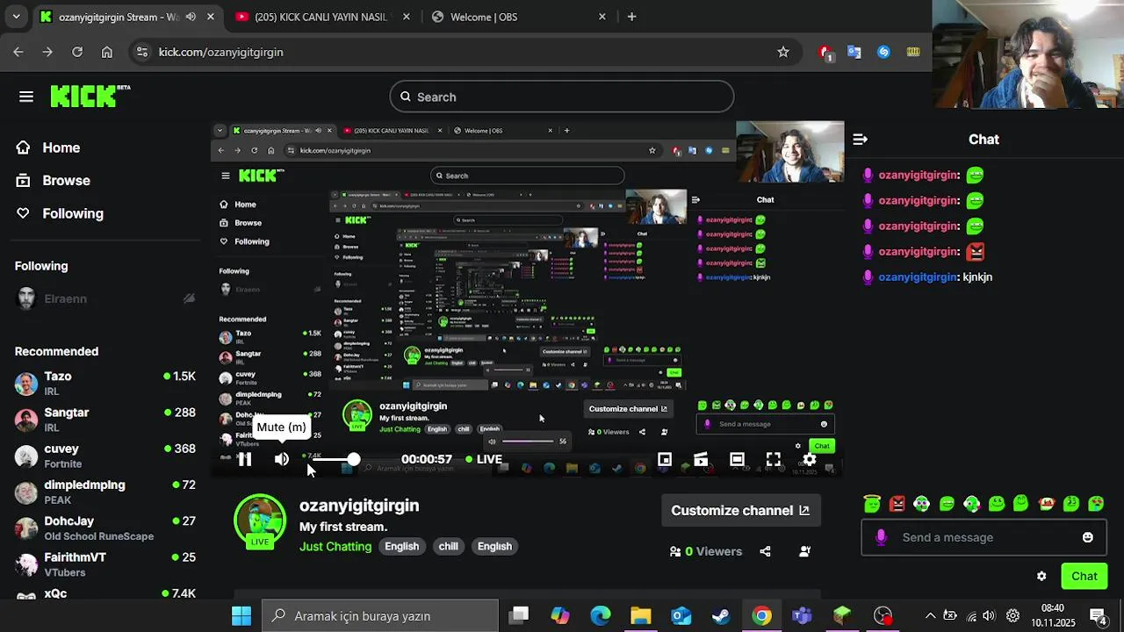Adjust the player volume slider handle
The image size is (1124, 632).
(x=353, y=459)
